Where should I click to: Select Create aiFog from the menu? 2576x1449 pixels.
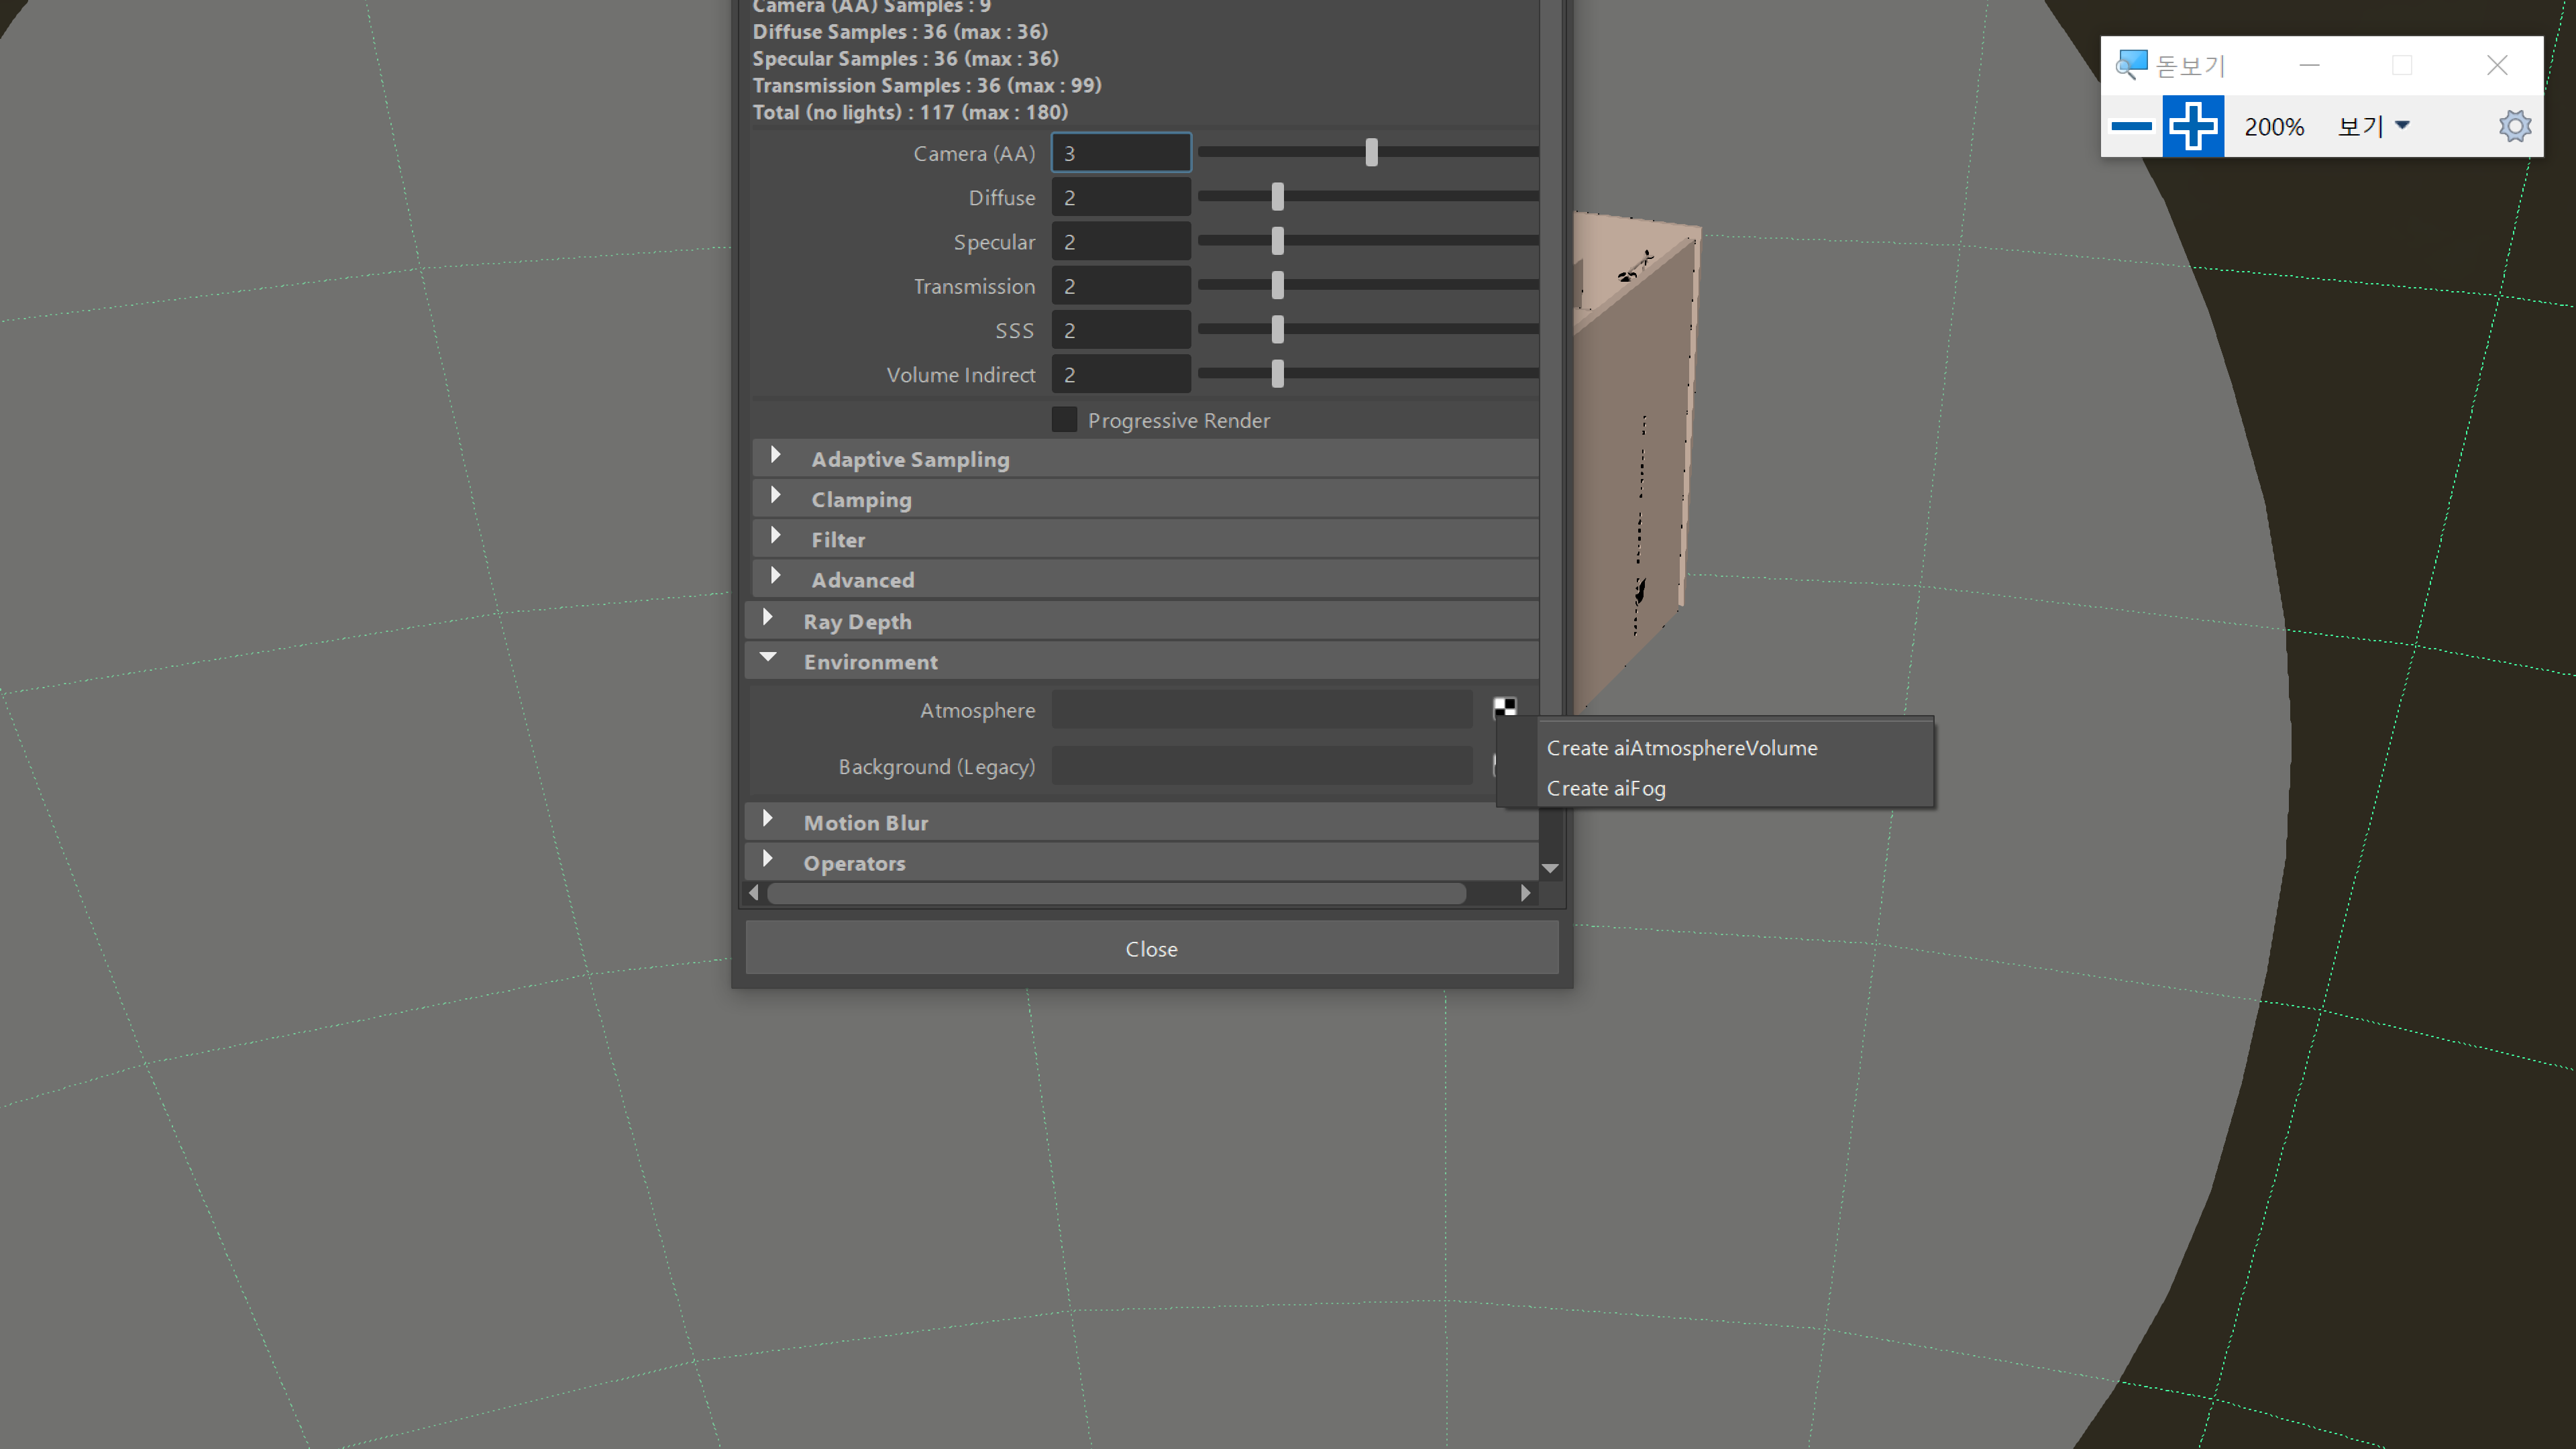click(1605, 788)
